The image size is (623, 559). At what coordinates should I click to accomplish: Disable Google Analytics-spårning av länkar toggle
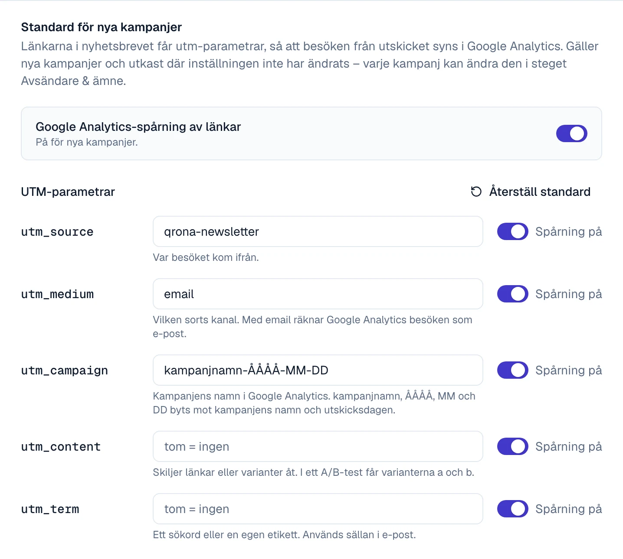pos(572,133)
